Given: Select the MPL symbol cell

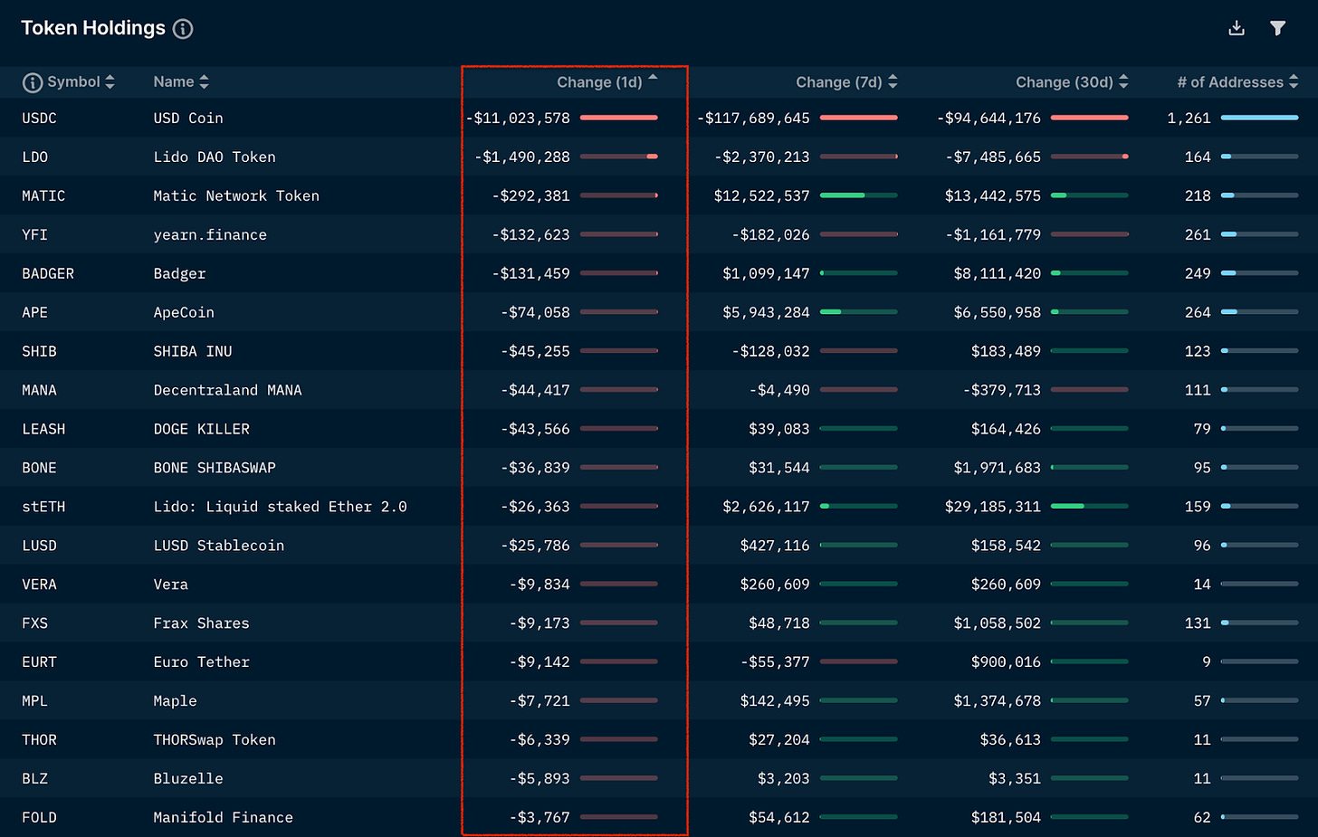Looking at the screenshot, I should tap(34, 702).
